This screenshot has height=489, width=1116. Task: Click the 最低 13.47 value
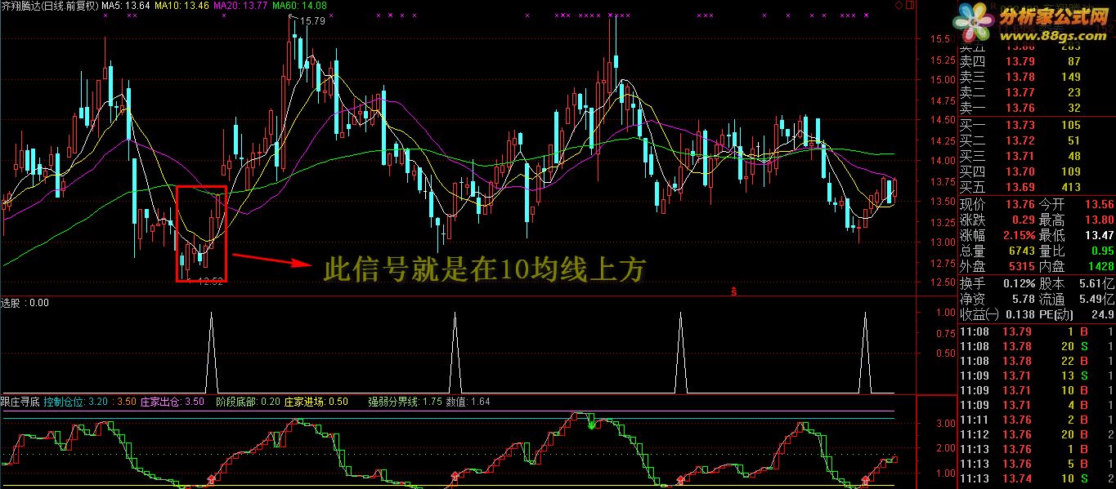[x=1099, y=235]
